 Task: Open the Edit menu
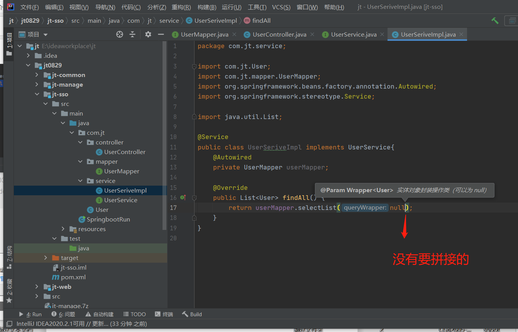(54, 7)
